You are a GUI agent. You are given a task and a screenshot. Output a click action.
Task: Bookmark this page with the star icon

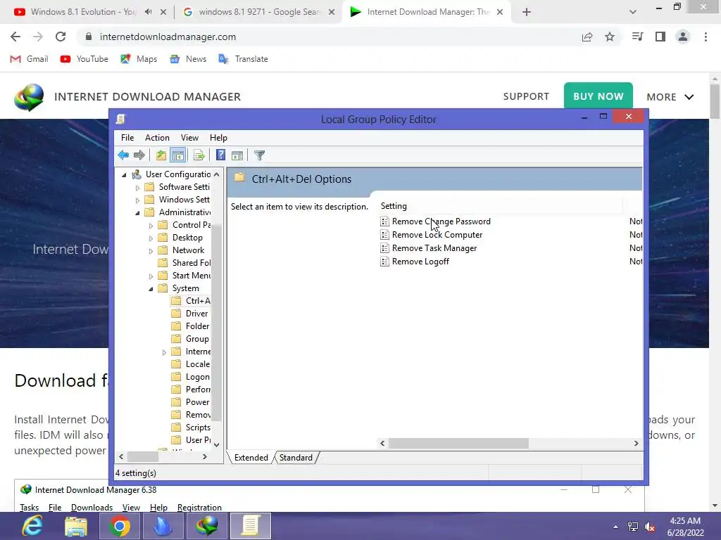click(x=610, y=37)
